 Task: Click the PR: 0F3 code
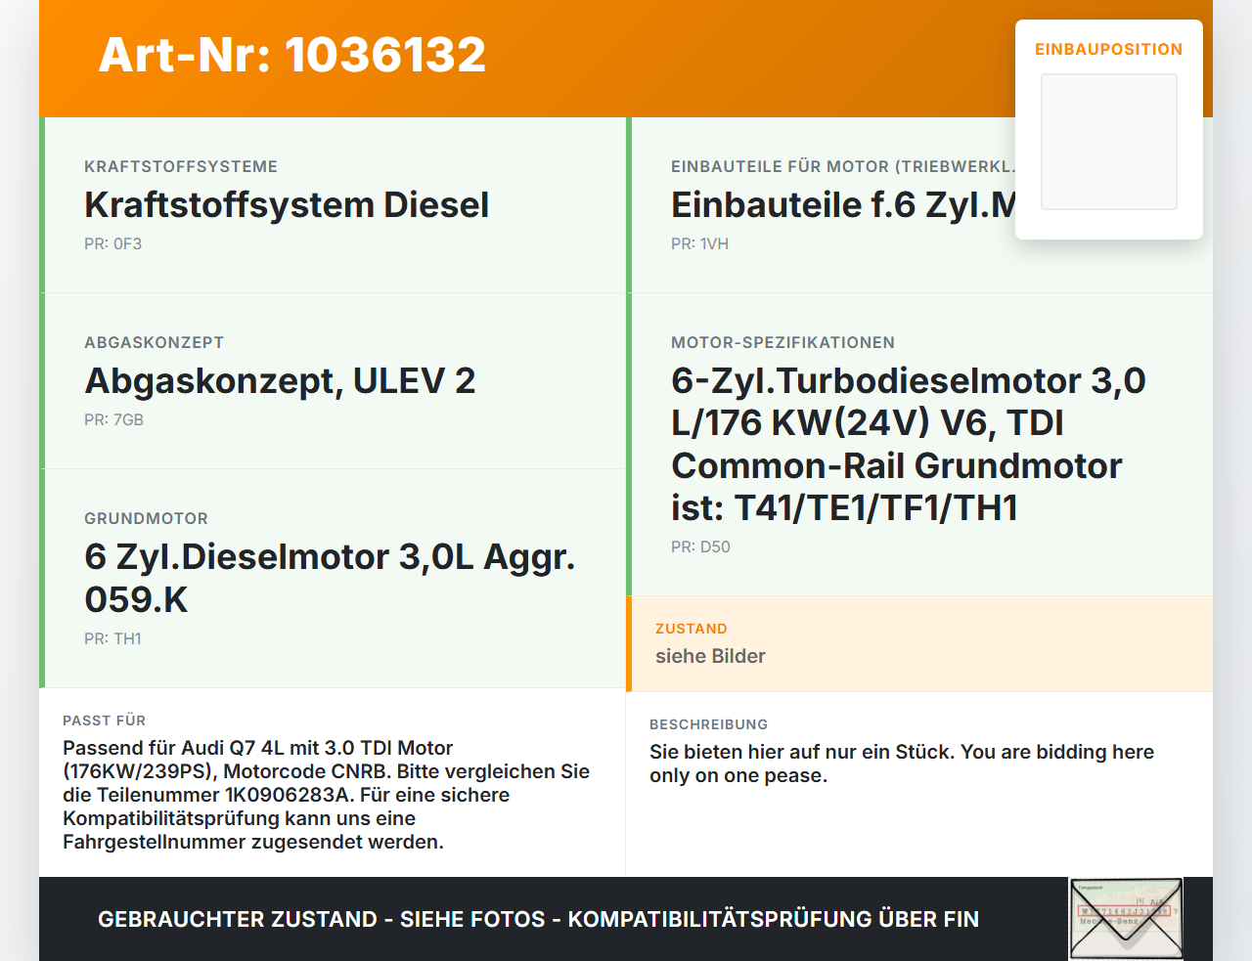point(113,243)
